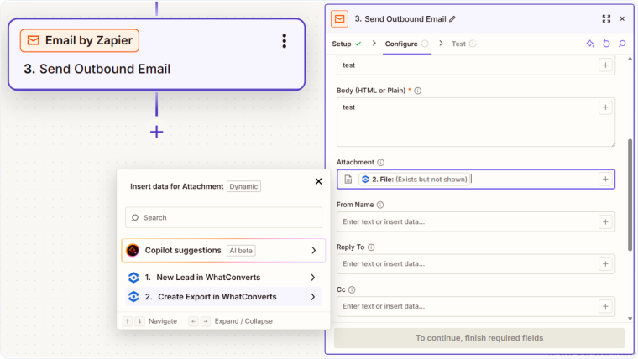Switch to the Configure tab

tap(406, 44)
